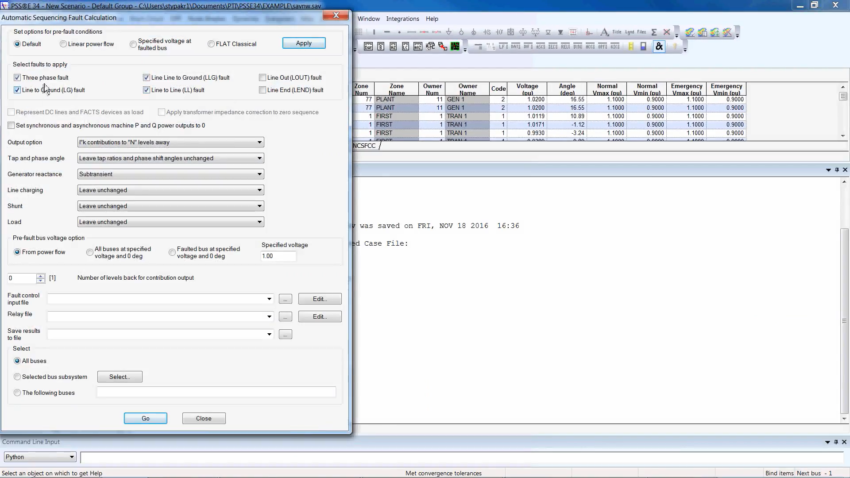Click the Select... bus subsystem button

tap(120, 377)
